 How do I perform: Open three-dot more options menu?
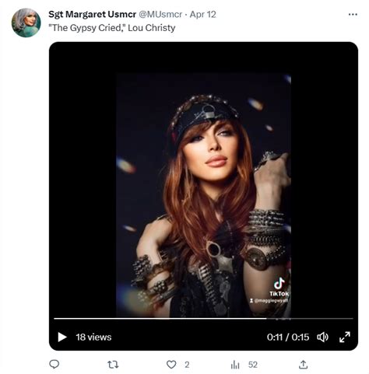pos(353,15)
